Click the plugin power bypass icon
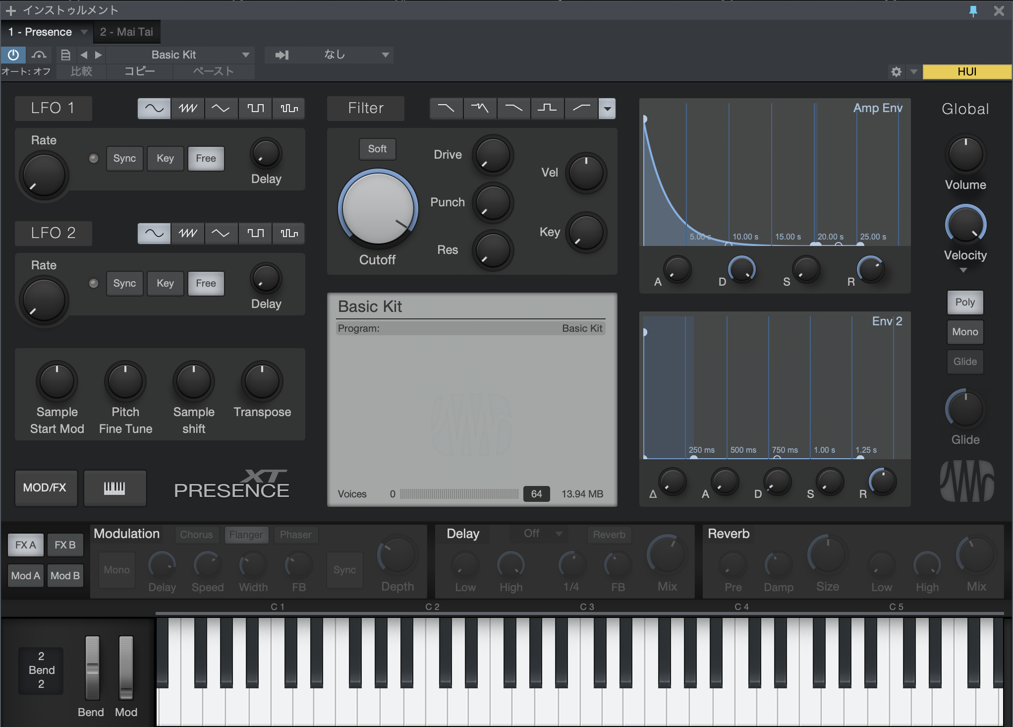The image size is (1013, 727). [13, 55]
